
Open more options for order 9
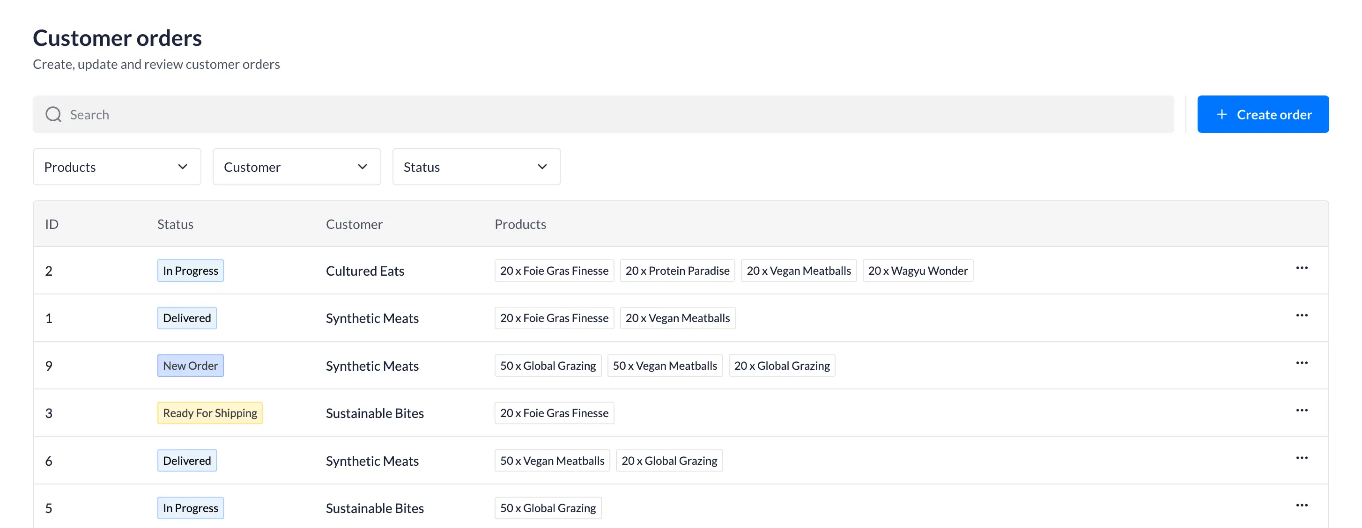[x=1301, y=363]
